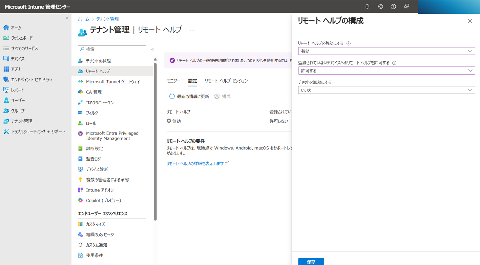Click the フィルター icon

(80, 113)
